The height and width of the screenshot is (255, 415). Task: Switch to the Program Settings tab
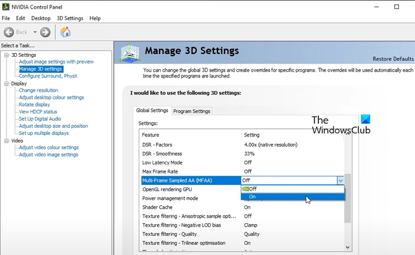[x=191, y=111]
